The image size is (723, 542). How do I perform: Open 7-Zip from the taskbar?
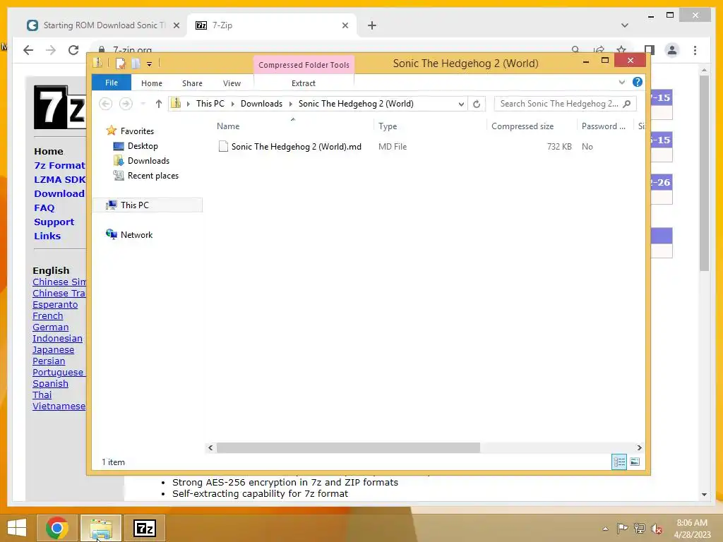point(144,528)
